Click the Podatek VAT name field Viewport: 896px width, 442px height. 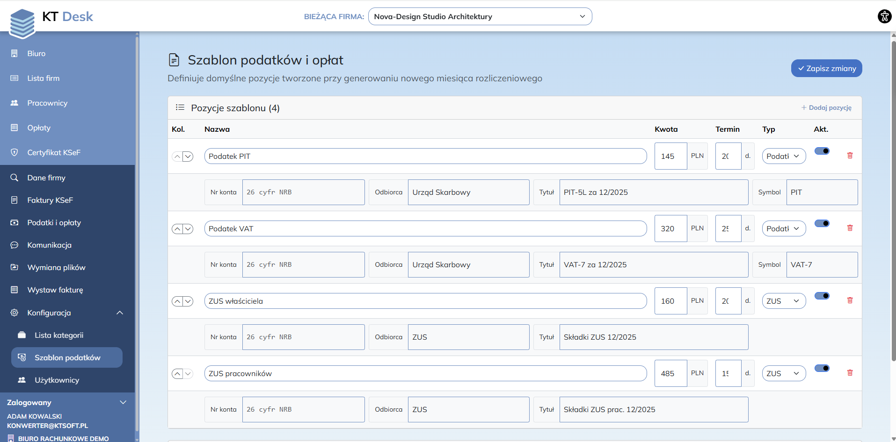[425, 229]
